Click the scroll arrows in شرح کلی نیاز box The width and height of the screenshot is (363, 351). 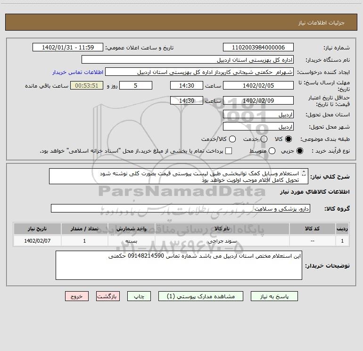pos(304,173)
